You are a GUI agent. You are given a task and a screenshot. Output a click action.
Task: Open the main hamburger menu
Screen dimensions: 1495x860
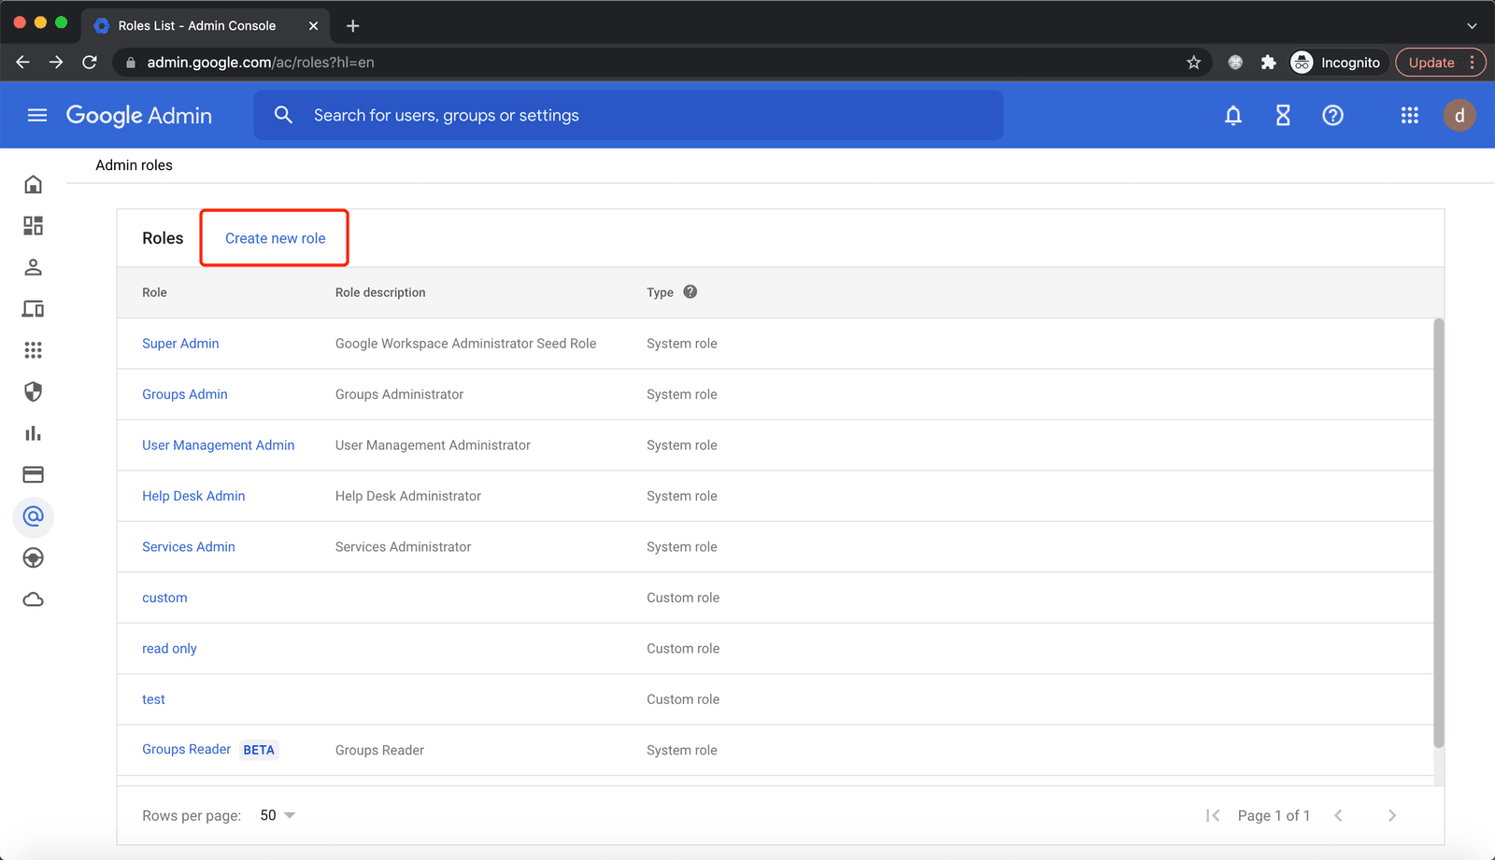point(37,115)
